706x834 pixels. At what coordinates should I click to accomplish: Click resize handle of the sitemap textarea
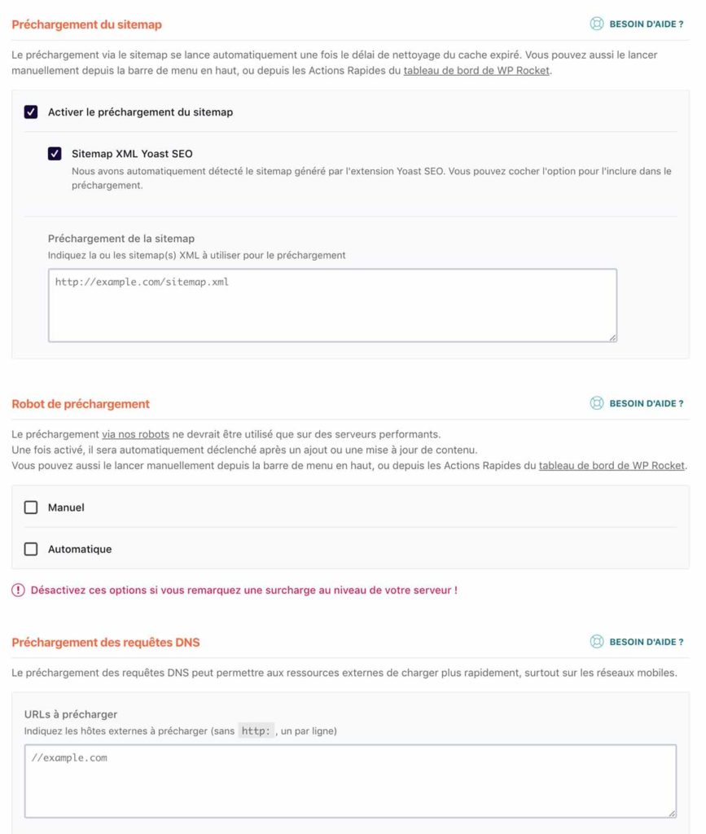tap(612, 336)
